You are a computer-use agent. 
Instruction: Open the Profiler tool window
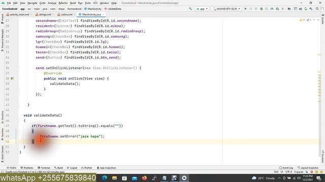tap(87, 168)
